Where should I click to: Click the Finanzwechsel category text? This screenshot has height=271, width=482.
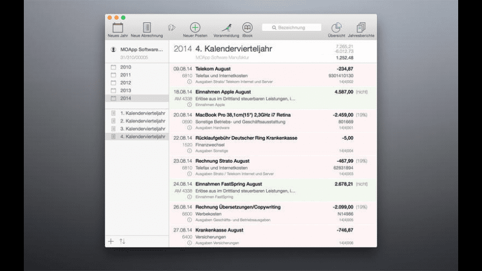(x=210, y=145)
